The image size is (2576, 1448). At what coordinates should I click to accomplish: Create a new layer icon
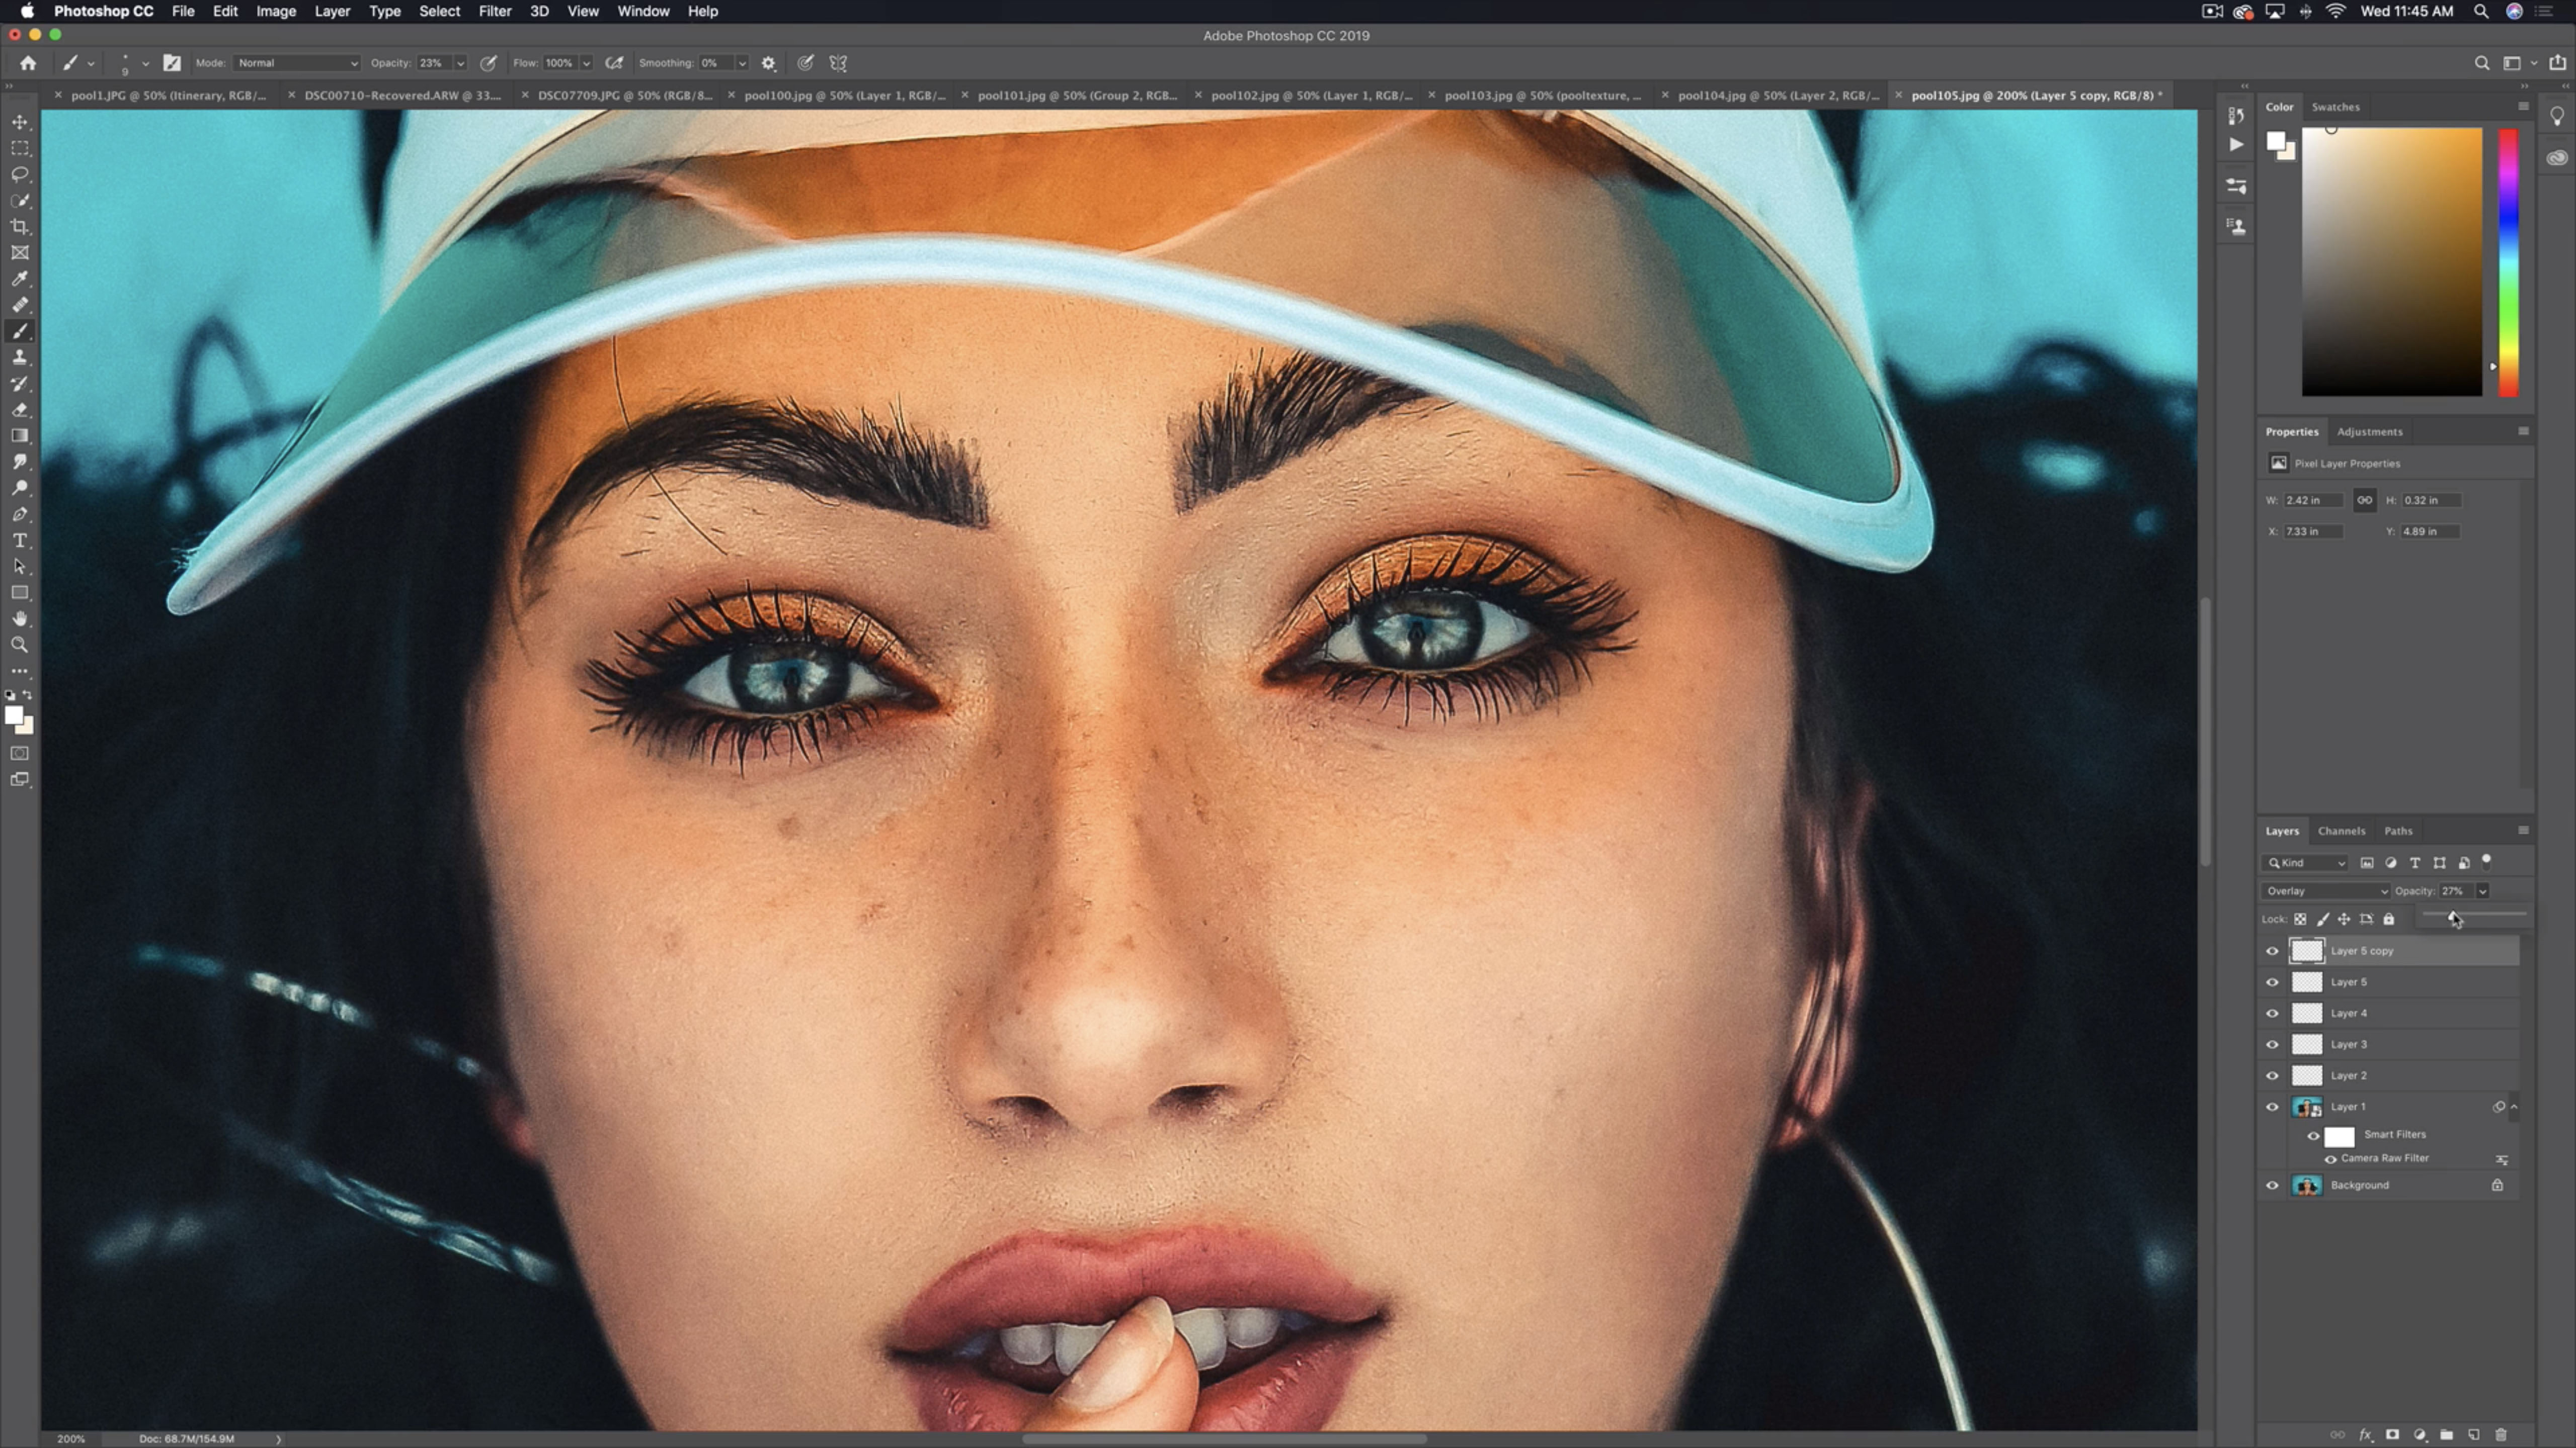tap(2473, 1434)
